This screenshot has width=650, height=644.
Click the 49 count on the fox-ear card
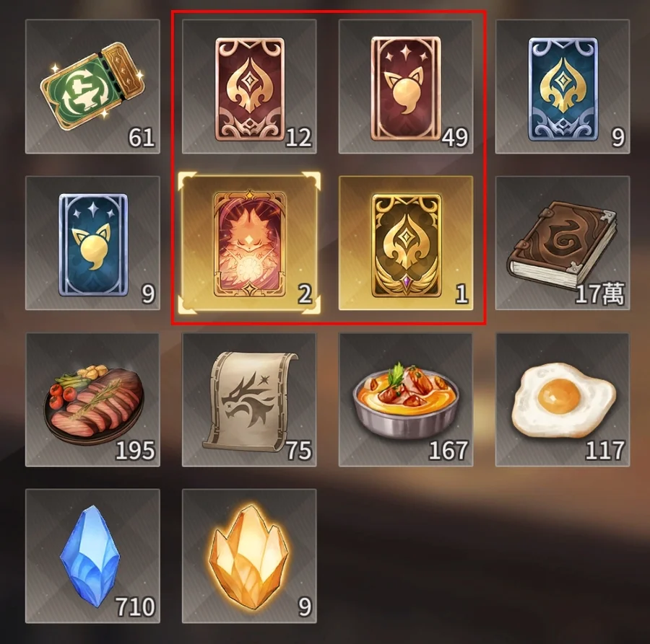[455, 137]
